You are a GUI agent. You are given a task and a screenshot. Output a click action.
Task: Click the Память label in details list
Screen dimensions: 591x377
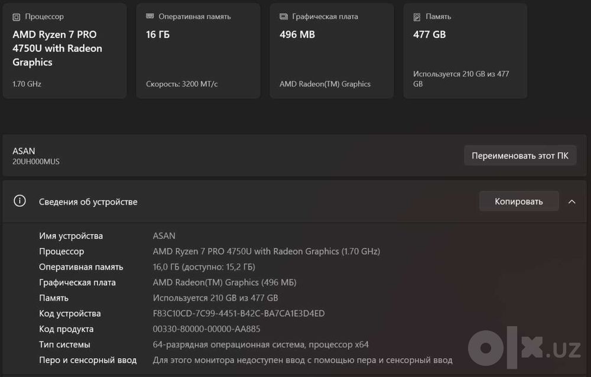[x=54, y=298]
